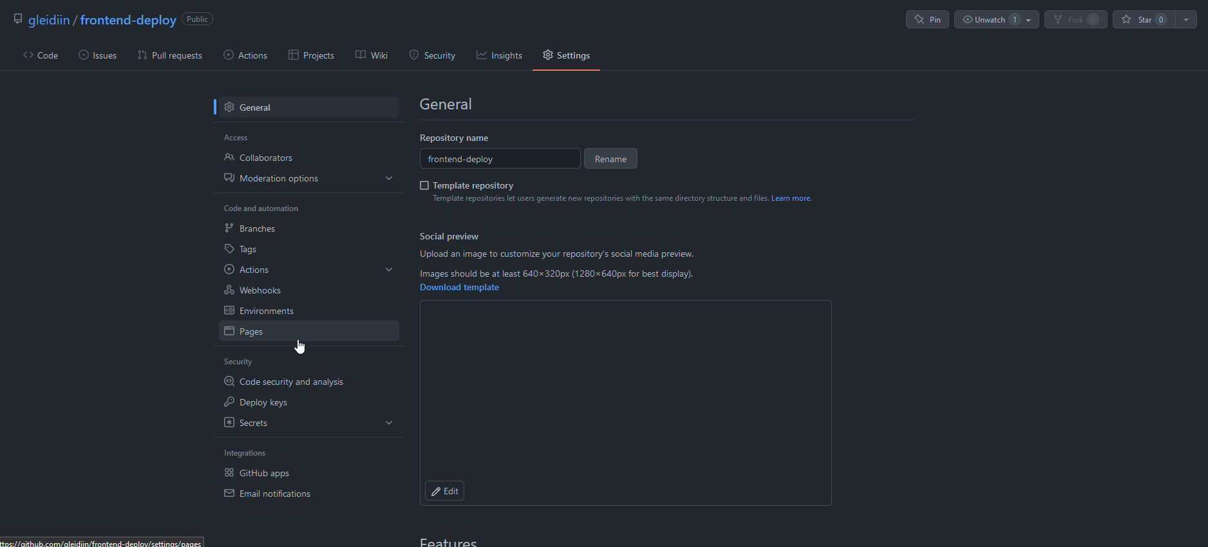1208x547 pixels.
Task: Click the Projects table icon
Action: (294, 55)
